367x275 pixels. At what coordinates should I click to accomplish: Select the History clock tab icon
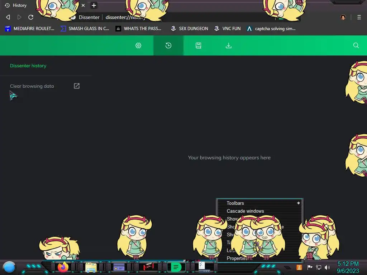pos(168,45)
